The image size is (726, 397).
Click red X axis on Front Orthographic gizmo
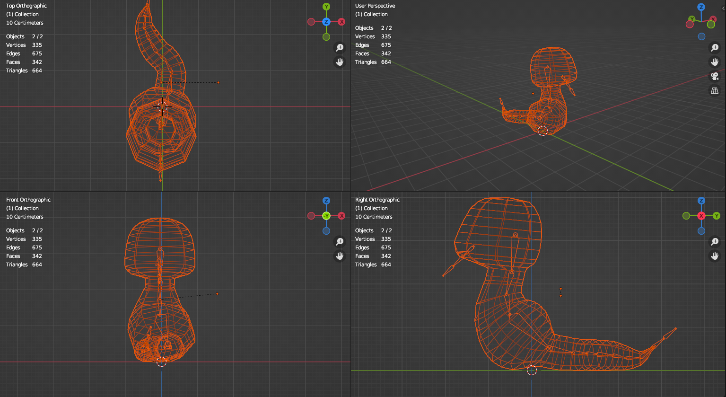[341, 216]
